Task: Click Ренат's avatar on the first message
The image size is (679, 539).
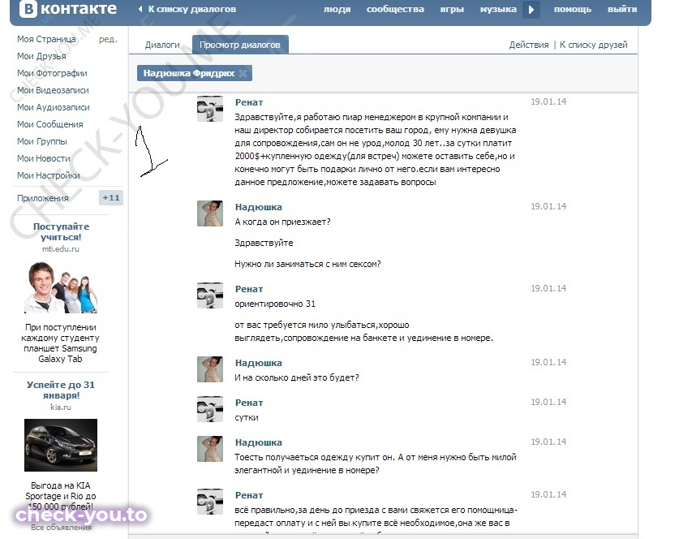Action: (210, 109)
